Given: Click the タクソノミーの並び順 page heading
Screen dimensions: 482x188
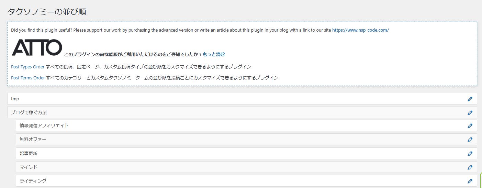Looking at the screenshot, I should [x=47, y=12].
